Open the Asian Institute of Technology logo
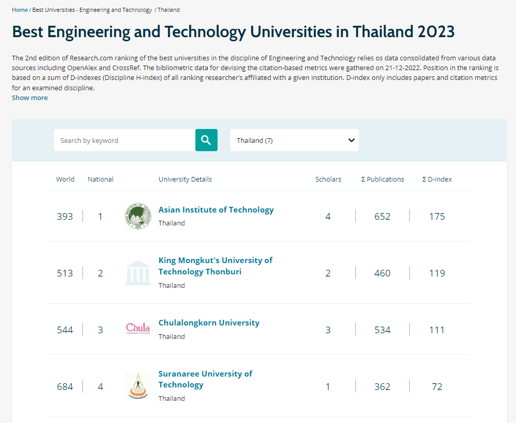The height and width of the screenshot is (423, 516). pyautogui.click(x=138, y=216)
